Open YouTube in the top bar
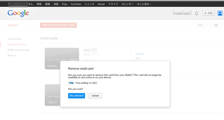Screen dimensions: 224x120 [76, 4]
